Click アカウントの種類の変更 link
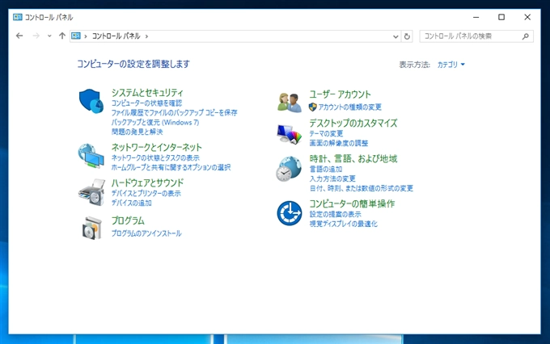The image size is (550, 344). [349, 107]
